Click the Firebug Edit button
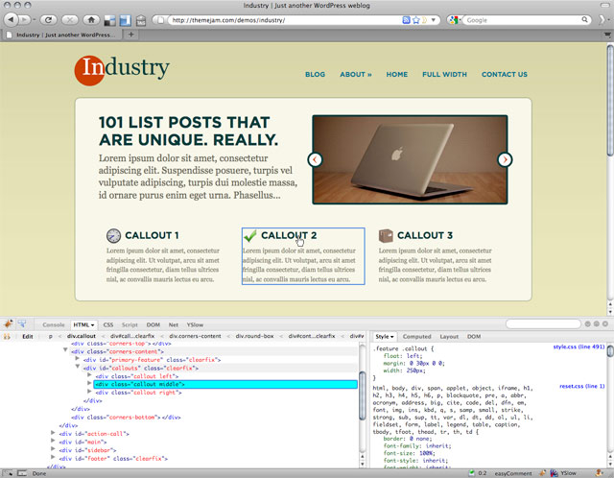Image resolution: width=614 pixels, height=478 pixels. tap(28, 336)
